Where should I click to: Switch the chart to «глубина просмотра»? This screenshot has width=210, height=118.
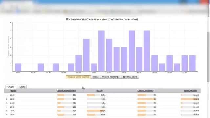coord(111,77)
